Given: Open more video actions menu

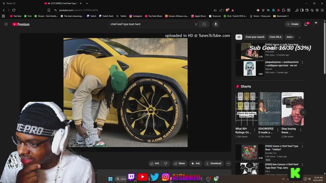Looking at the screenshot, I should [228, 163].
